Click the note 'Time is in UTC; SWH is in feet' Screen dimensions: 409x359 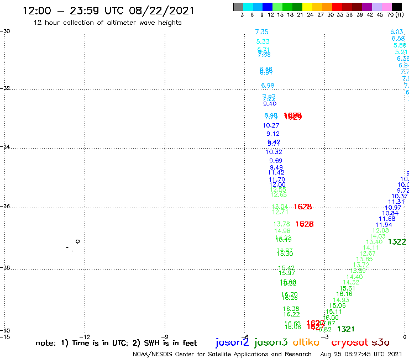tap(116, 343)
